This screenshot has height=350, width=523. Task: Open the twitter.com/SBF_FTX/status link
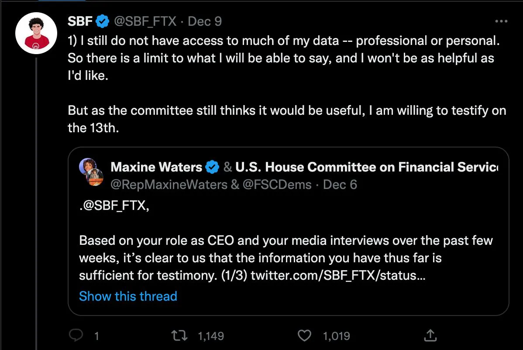(337, 276)
